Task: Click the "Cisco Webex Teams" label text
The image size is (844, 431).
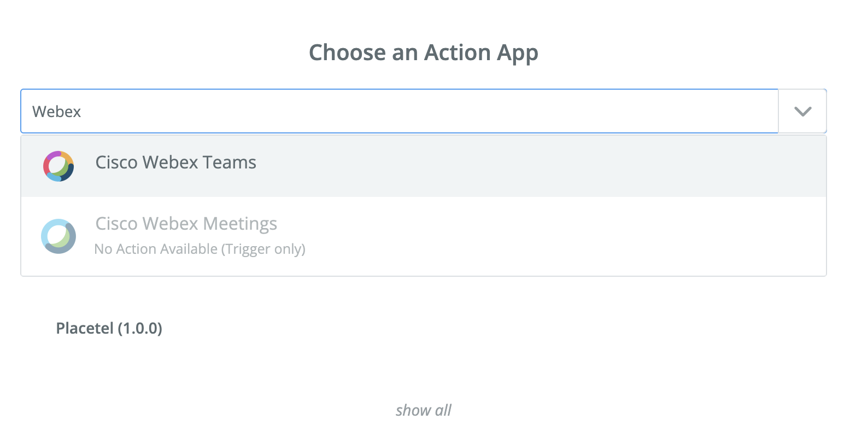Action: click(x=175, y=163)
